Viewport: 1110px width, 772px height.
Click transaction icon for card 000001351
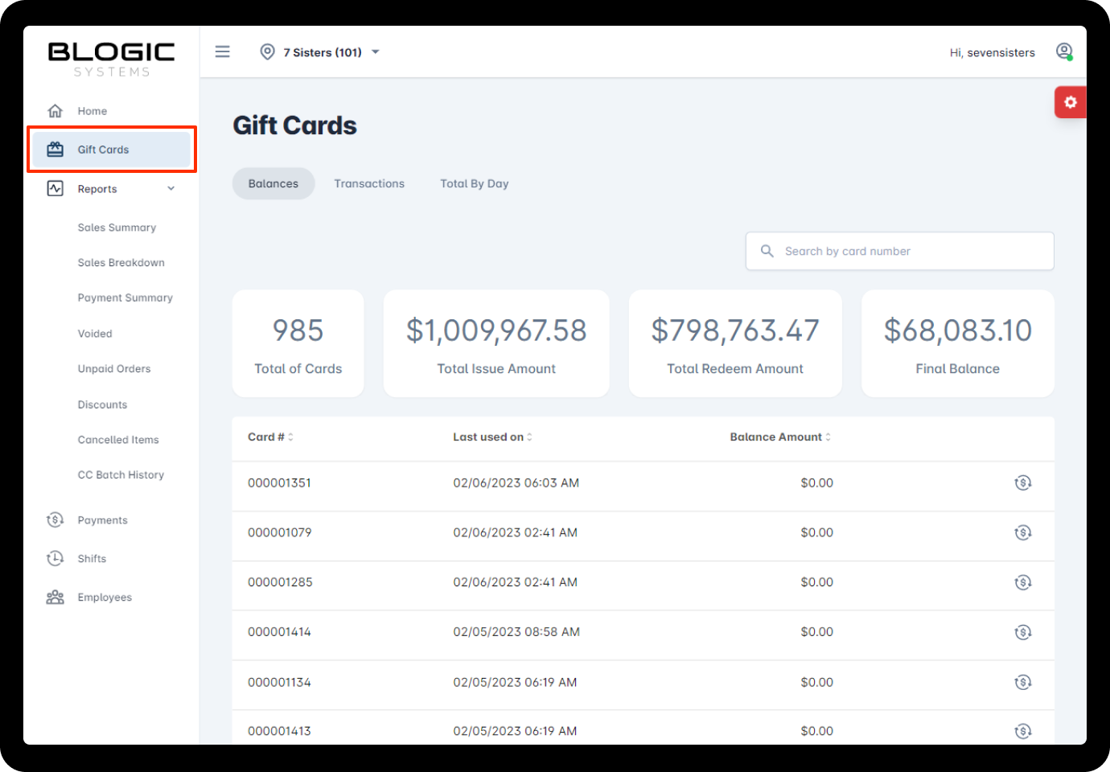click(x=1022, y=483)
